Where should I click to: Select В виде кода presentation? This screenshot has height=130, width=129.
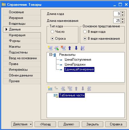click(85, 32)
